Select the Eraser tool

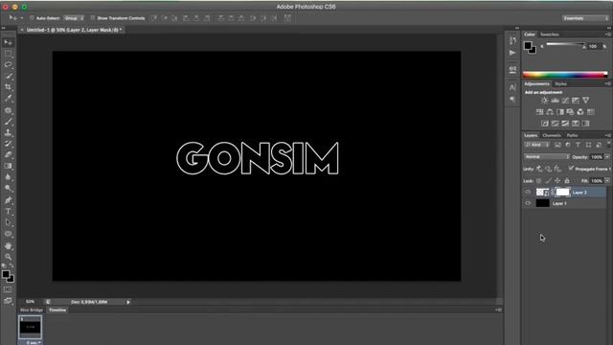click(x=8, y=155)
